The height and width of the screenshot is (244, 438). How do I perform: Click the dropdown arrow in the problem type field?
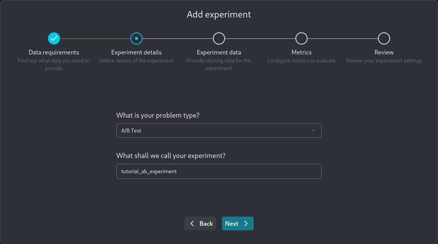(314, 131)
